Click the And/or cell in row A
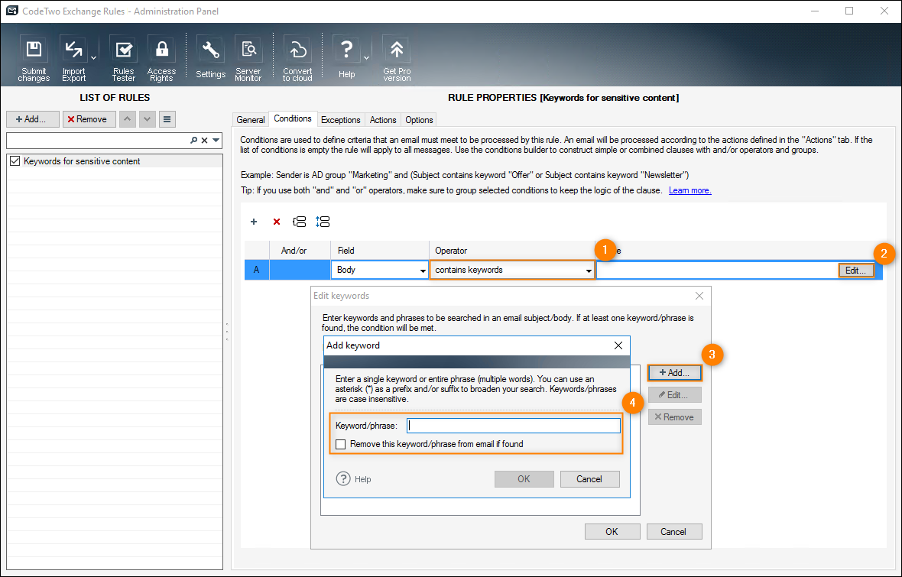The width and height of the screenshot is (902, 577). click(x=300, y=270)
